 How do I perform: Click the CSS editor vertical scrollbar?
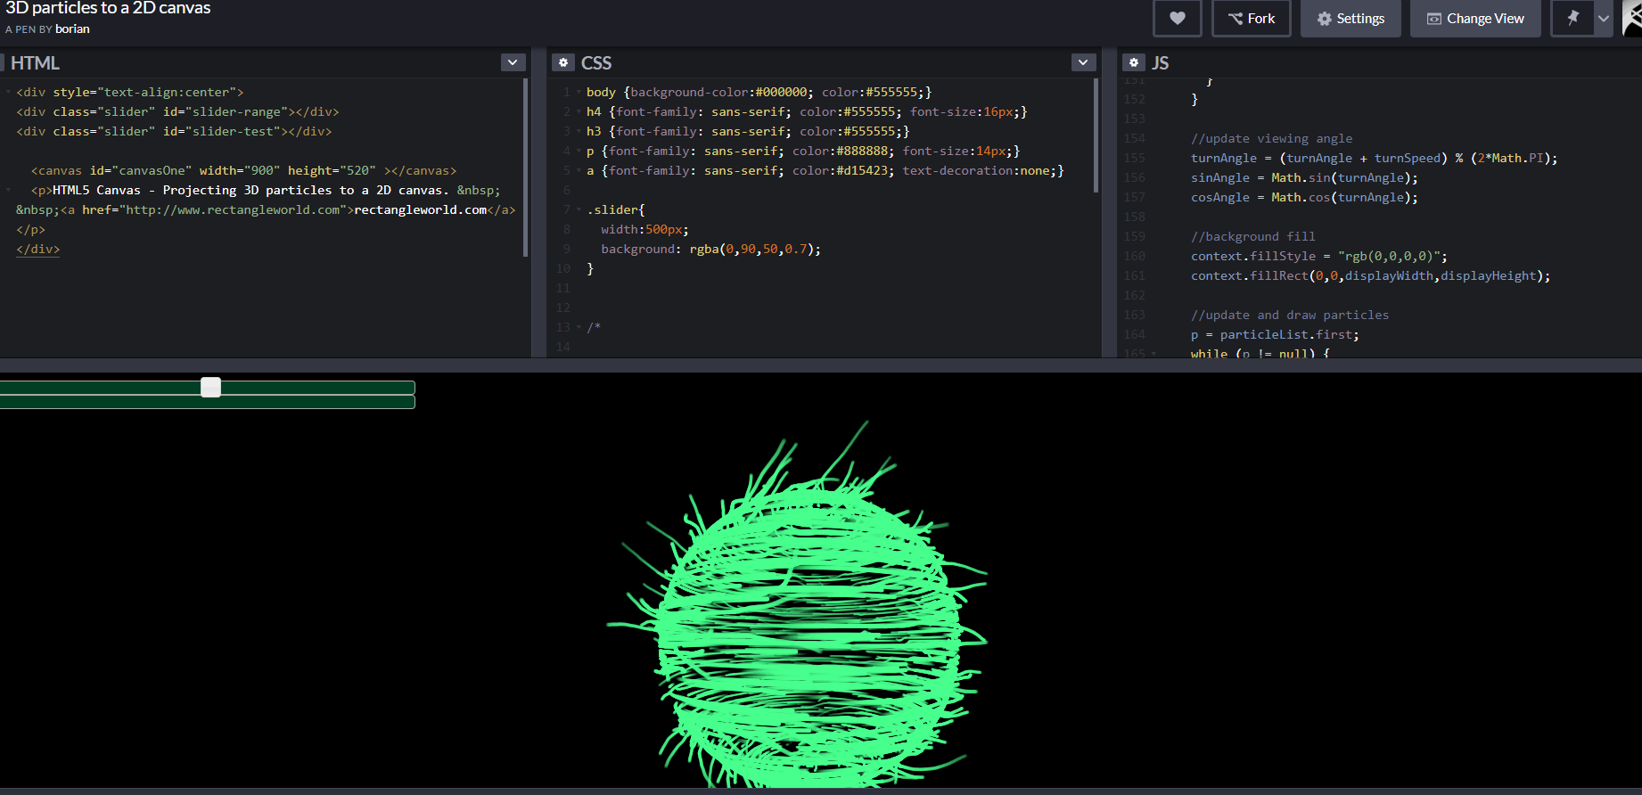pyautogui.click(x=1096, y=135)
